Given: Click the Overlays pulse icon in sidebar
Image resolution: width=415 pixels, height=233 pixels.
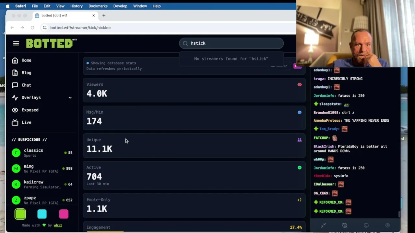Looking at the screenshot, I should (x=15, y=97).
